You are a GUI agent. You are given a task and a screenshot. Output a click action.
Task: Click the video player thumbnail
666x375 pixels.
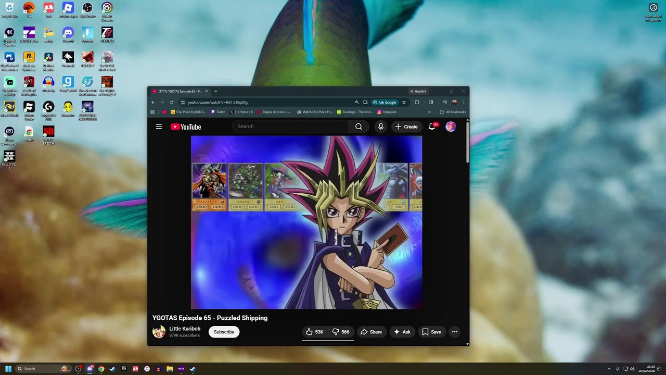pos(306,222)
